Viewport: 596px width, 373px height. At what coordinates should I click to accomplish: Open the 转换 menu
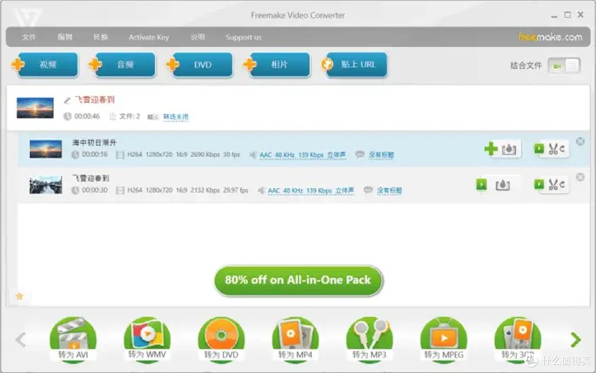[x=100, y=37]
